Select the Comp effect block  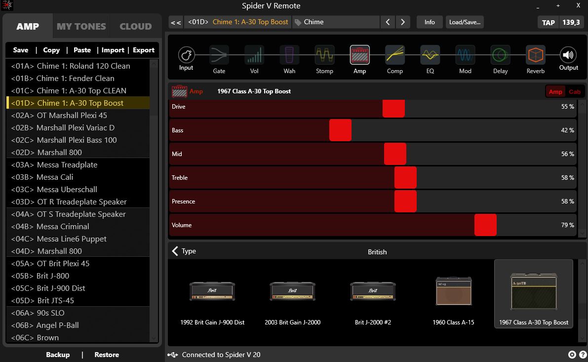point(395,55)
